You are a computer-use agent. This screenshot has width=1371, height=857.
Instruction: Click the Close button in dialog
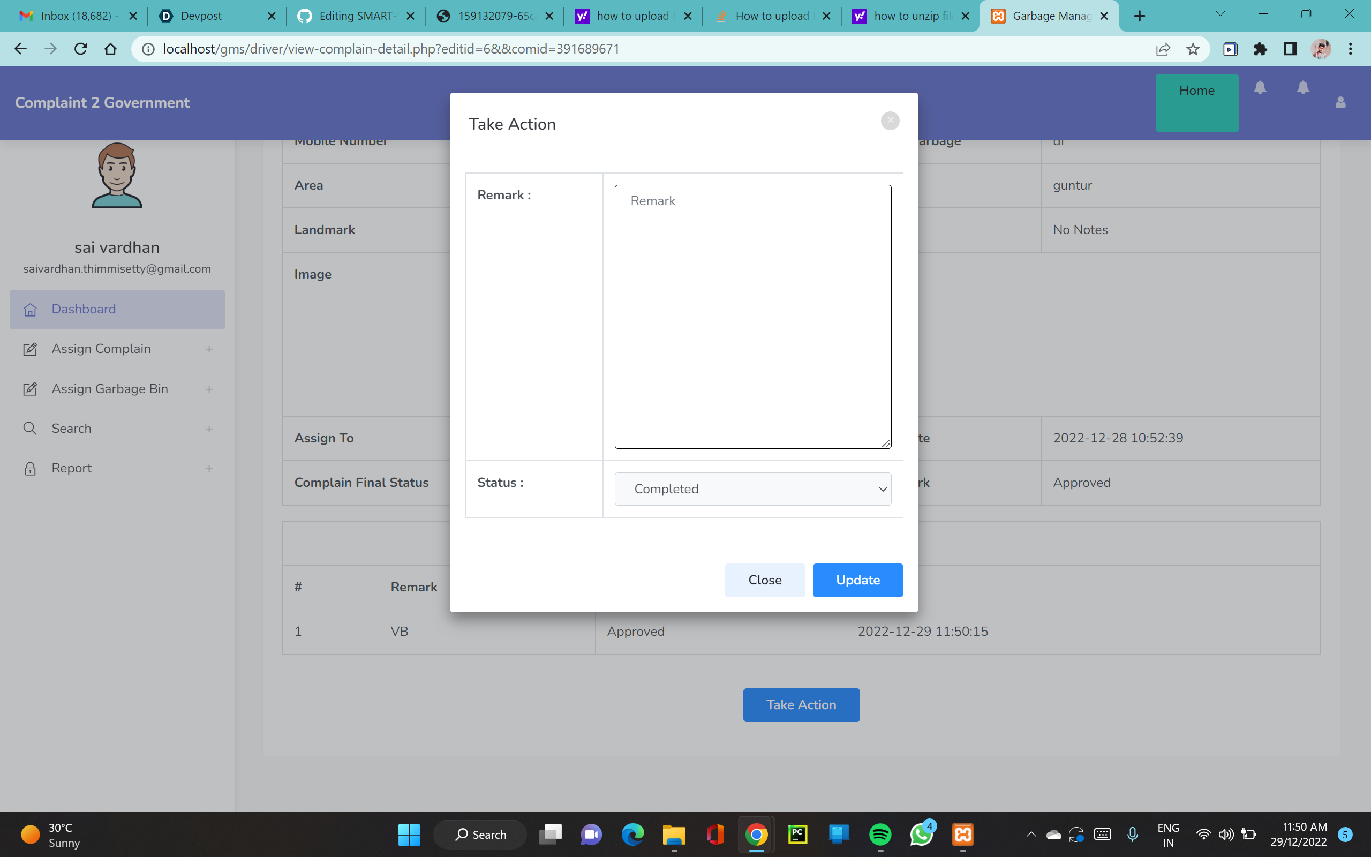[764, 580]
